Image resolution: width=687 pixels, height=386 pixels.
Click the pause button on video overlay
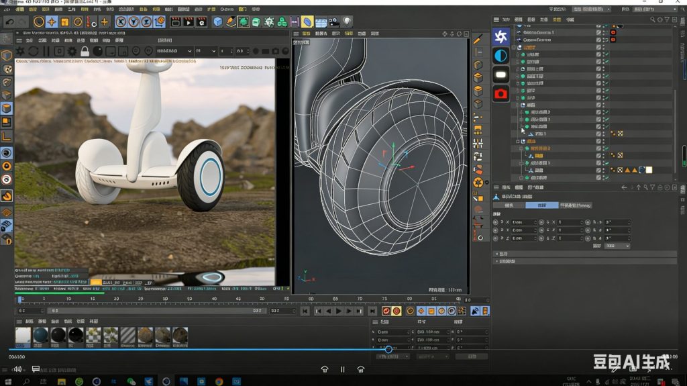tap(343, 369)
